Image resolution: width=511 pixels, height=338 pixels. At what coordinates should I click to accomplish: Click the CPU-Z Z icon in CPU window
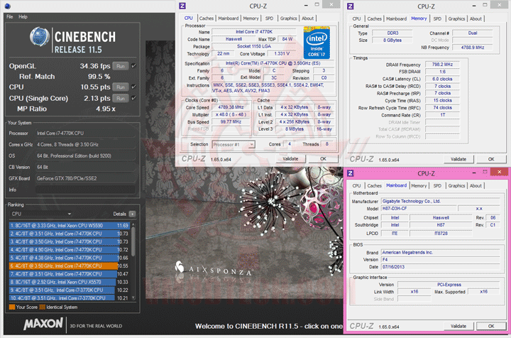(x=182, y=6)
